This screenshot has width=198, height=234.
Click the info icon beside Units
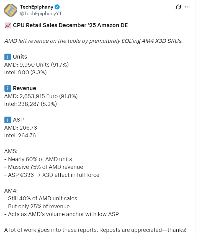point(7,57)
